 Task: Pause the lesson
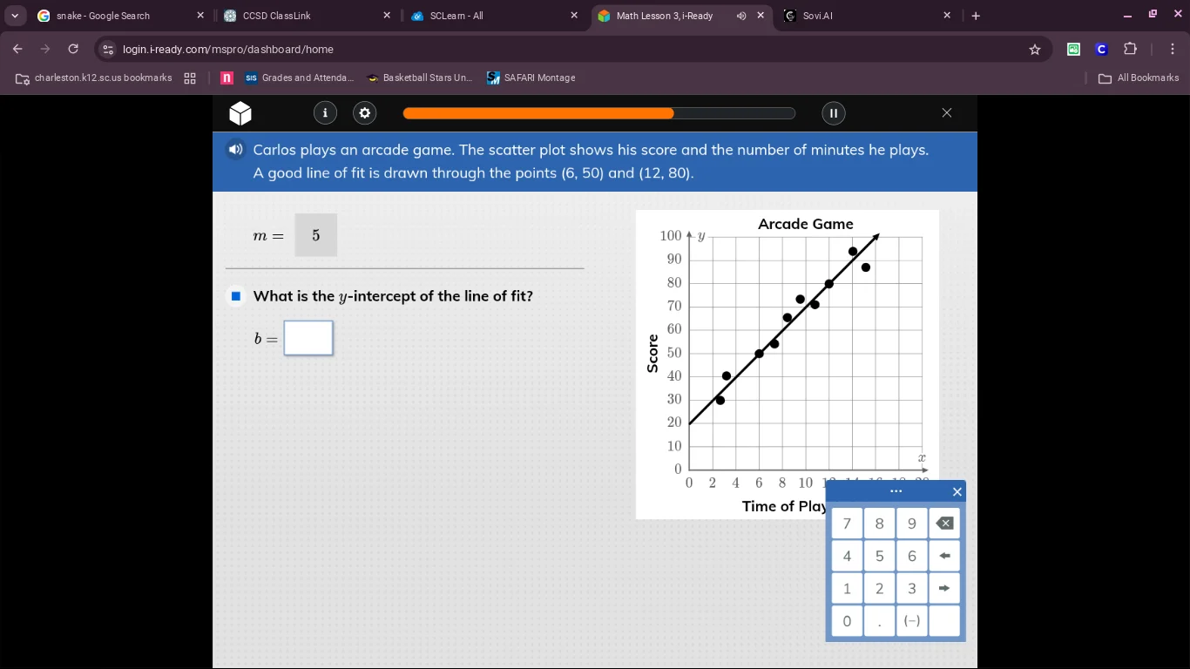pos(833,112)
